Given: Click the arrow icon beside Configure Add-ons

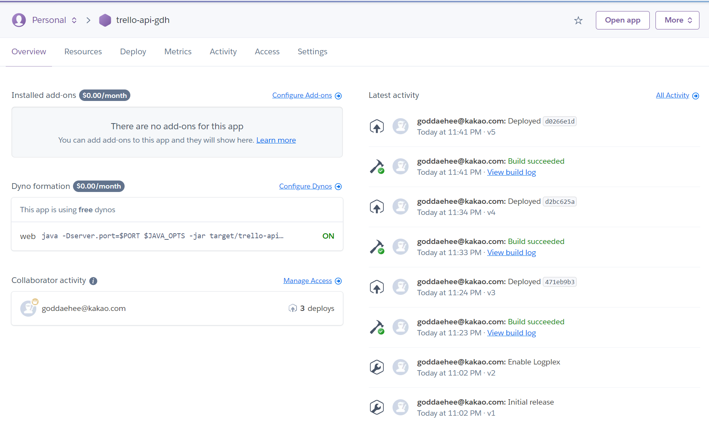Looking at the screenshot, I should [x=338, y=96].
